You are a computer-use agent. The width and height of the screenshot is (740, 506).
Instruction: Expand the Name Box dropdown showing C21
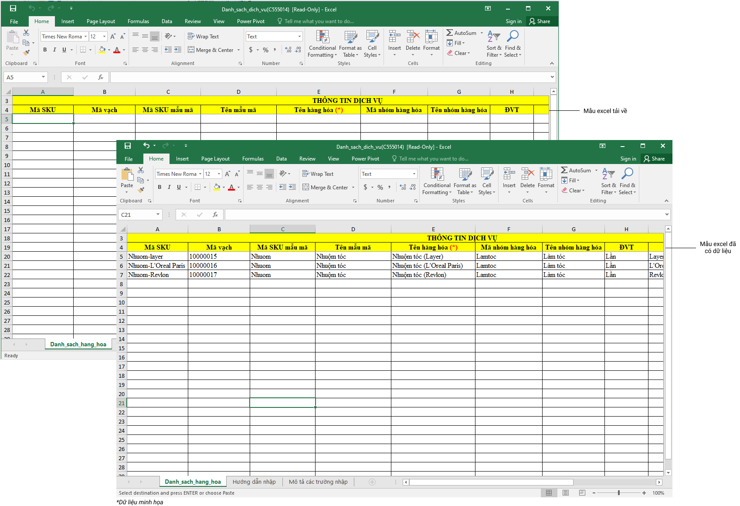tap(158, 215)
